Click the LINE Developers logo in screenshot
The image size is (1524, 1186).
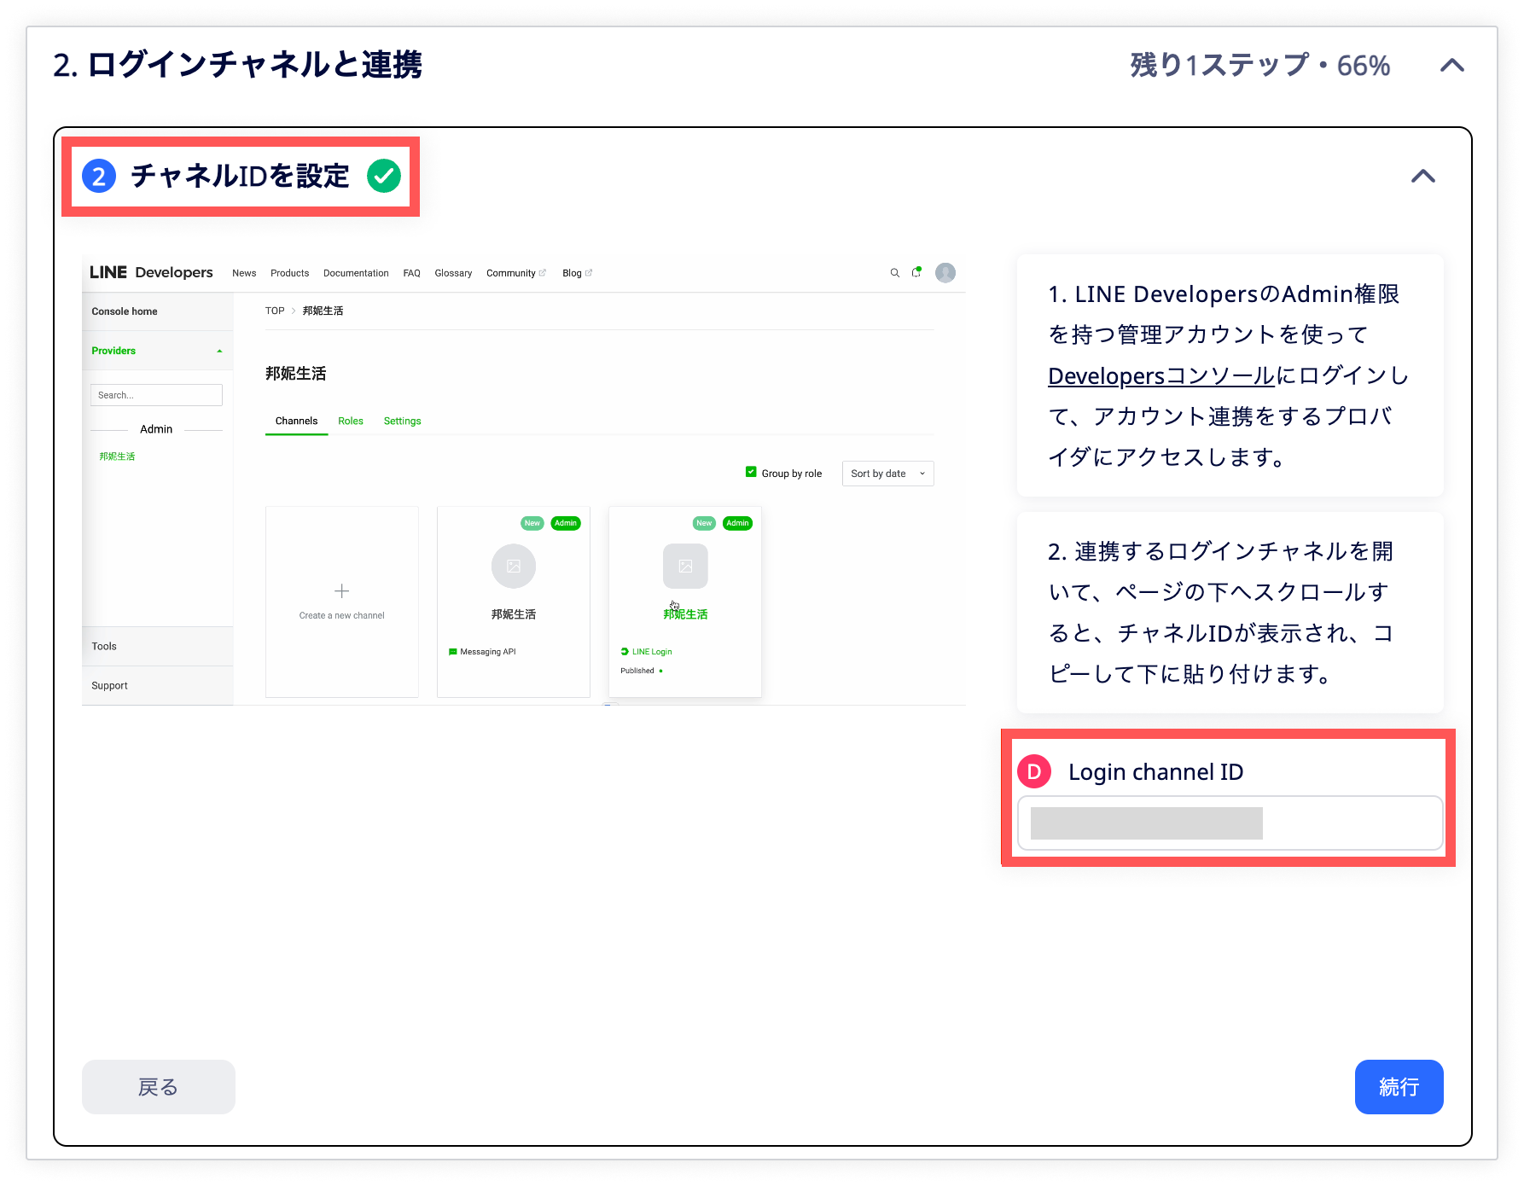[151, 272]
